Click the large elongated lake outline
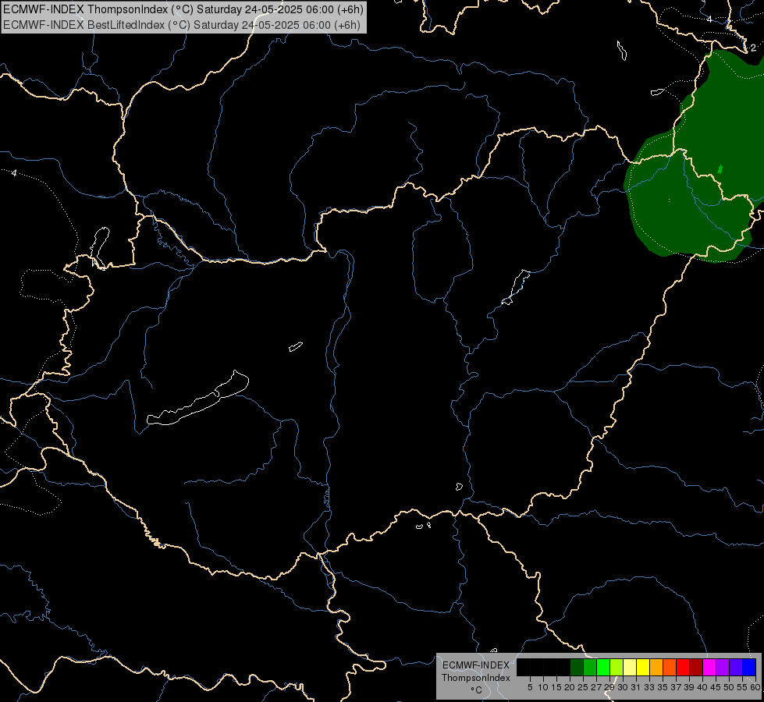Viewport: 764px width, 702px height. point(197,399)
